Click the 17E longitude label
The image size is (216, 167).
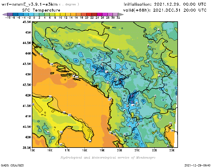[x=67, y=150]
